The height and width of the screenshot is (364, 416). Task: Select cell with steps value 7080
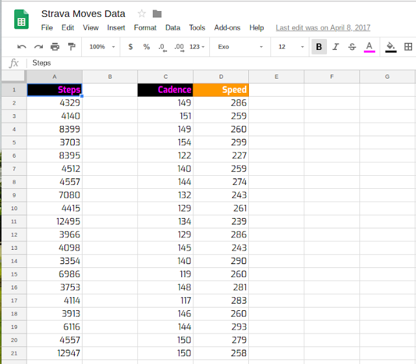point(55,195)
